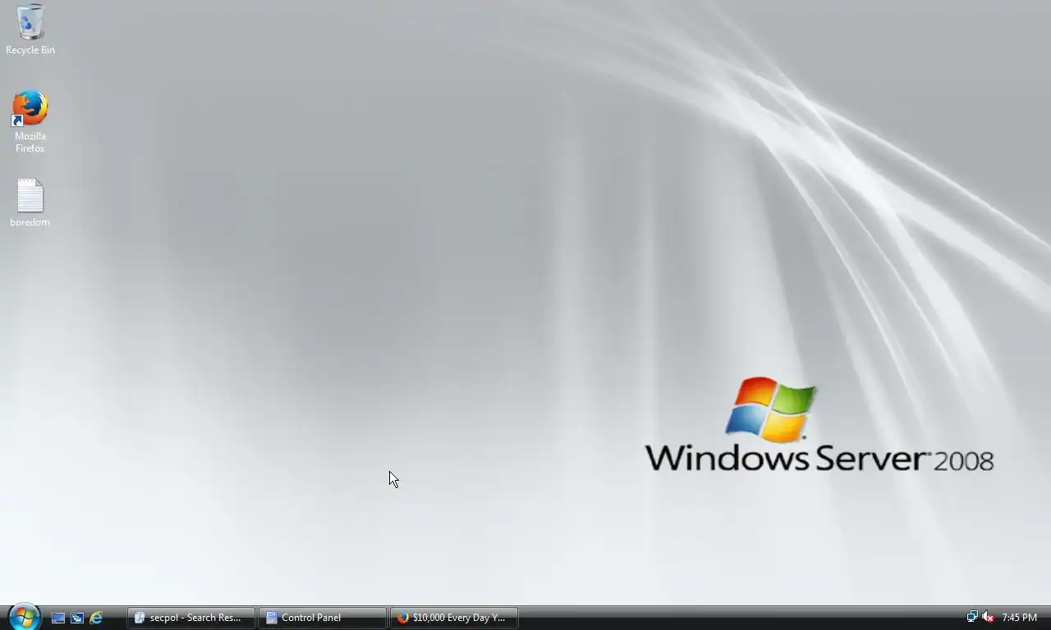1051x630 pixels.
Task: Restore the secpol Search Results taskbar window
Action: pyautogui.click(x=191, y=618)
